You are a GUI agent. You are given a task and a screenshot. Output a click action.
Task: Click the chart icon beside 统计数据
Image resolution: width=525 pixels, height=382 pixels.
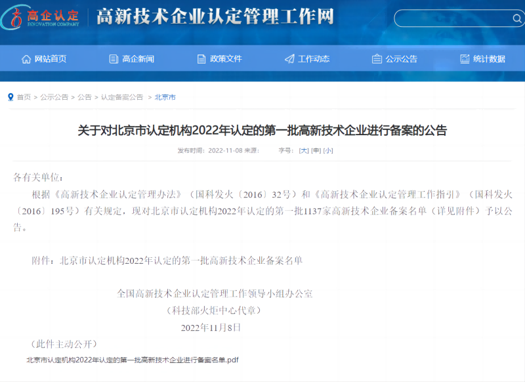coord(465,59)
